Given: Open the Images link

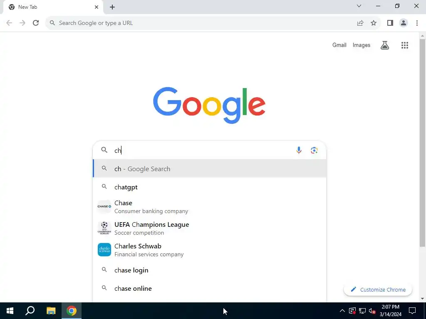Looking at the screenshot, I should [362, 45].
